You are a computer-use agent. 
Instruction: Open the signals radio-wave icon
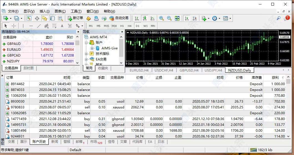click(x=104, y=18)
